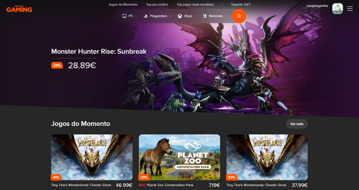Click the PC monitor icon
This screenshot has height=190, width=359.
[x=124, y=16]
